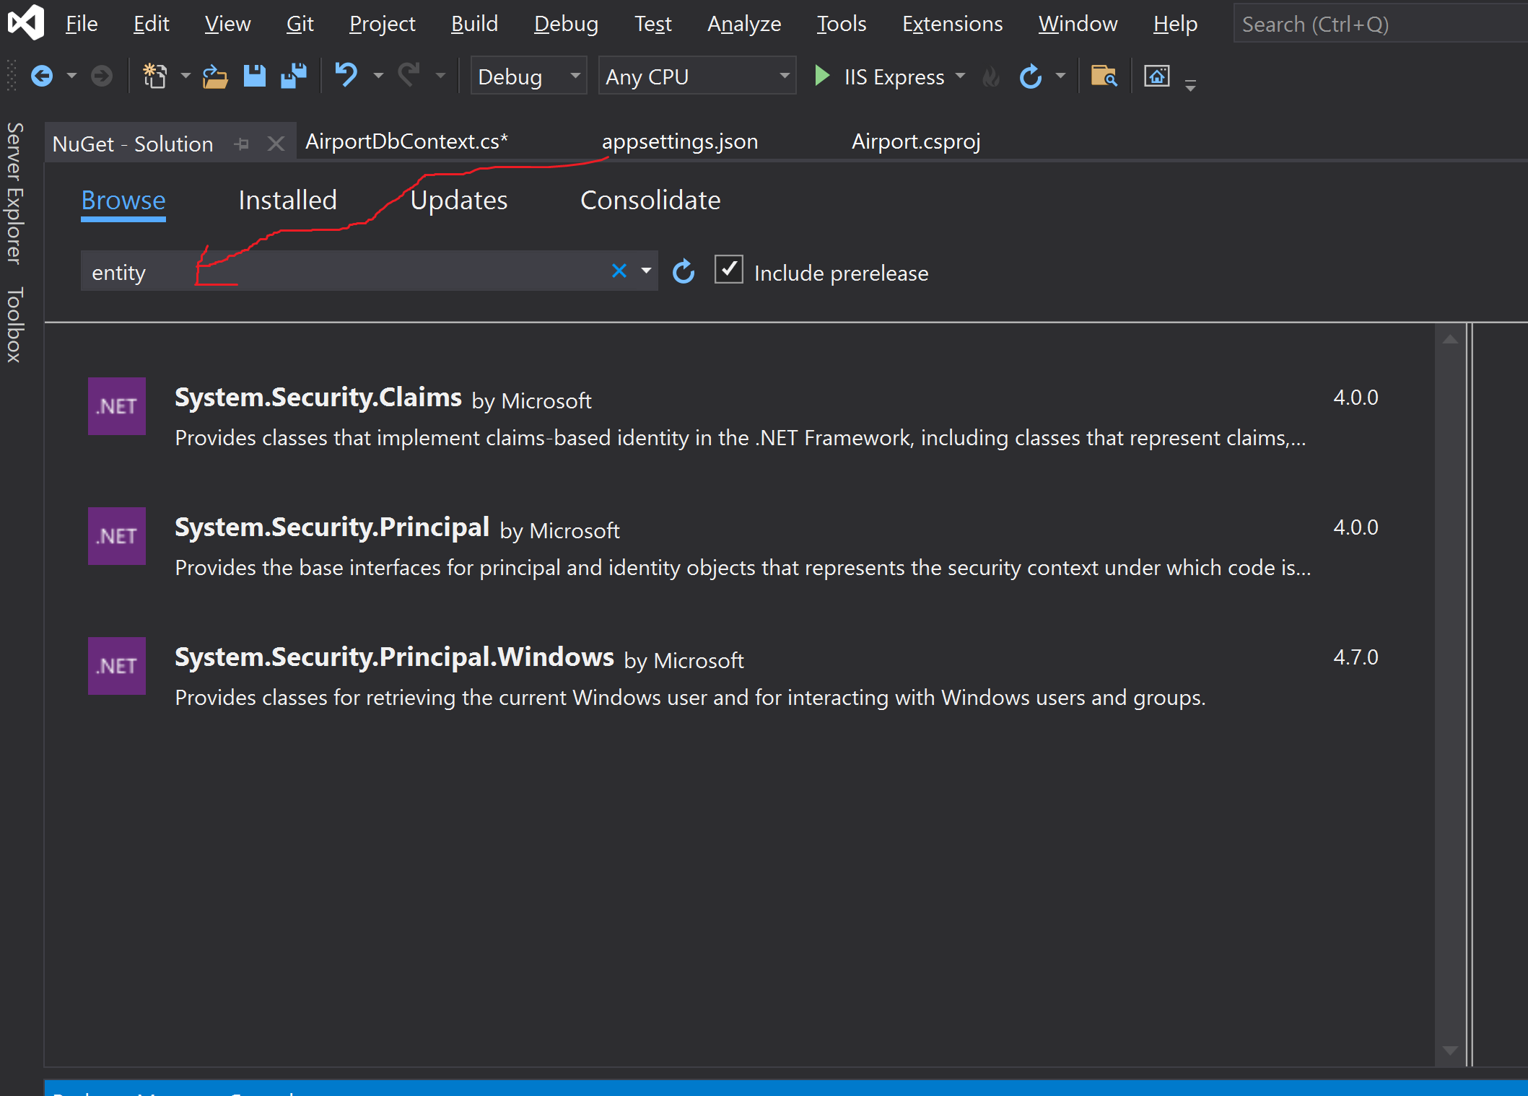Switch to the Airport.csproj tab
The image size is (1528, 1096).
(x=916, y=141)
